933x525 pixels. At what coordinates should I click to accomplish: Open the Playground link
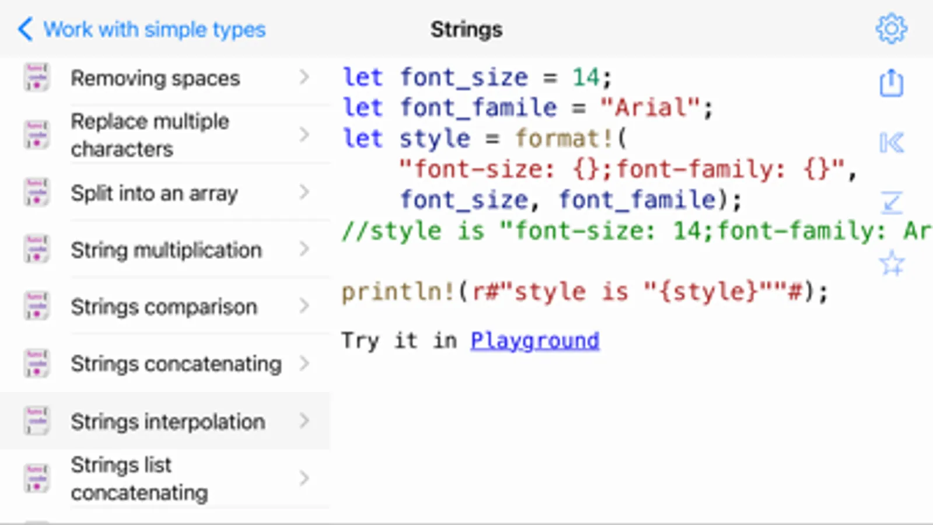pos(534,340)
